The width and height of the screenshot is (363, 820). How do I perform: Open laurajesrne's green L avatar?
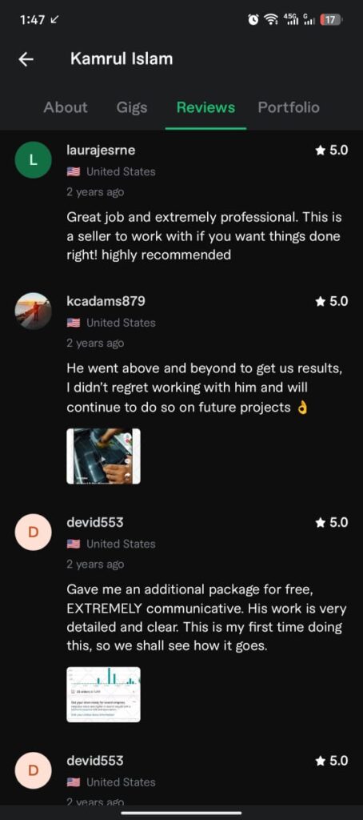pos(34,160)
